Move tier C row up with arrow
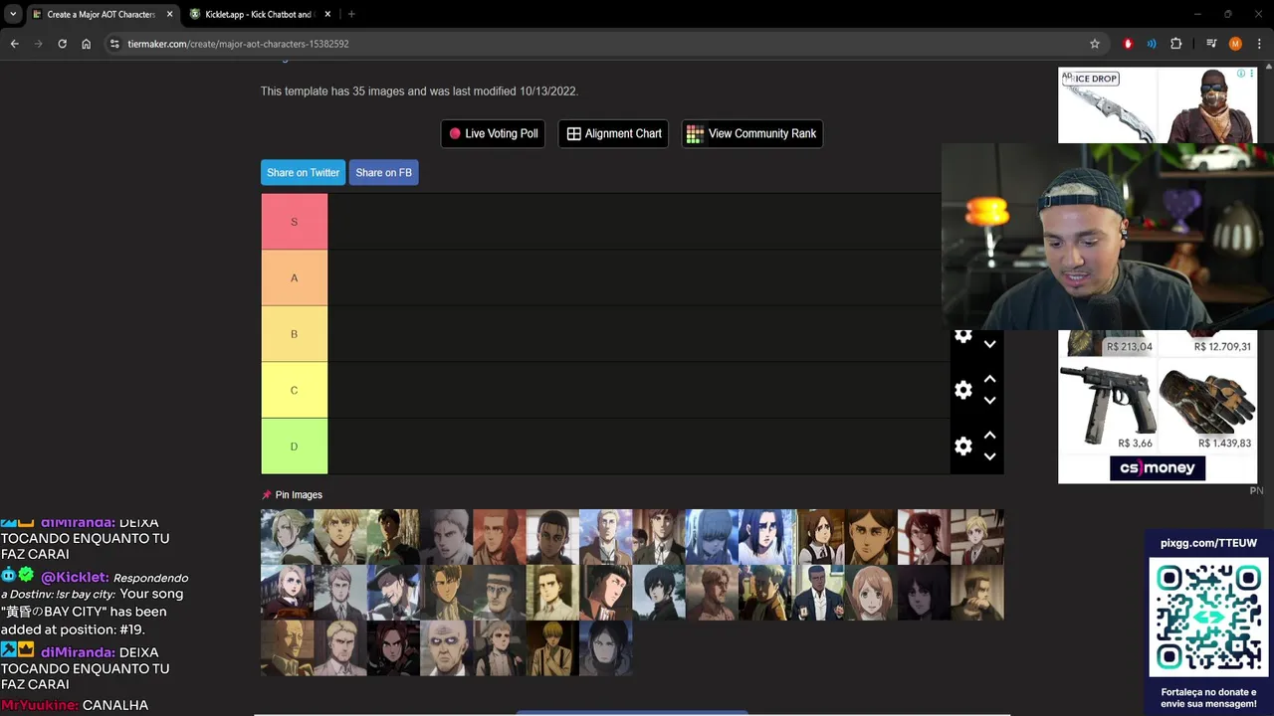Image resolution: width=1274 pixels, height=716 pixels. [x=990, y=379]
